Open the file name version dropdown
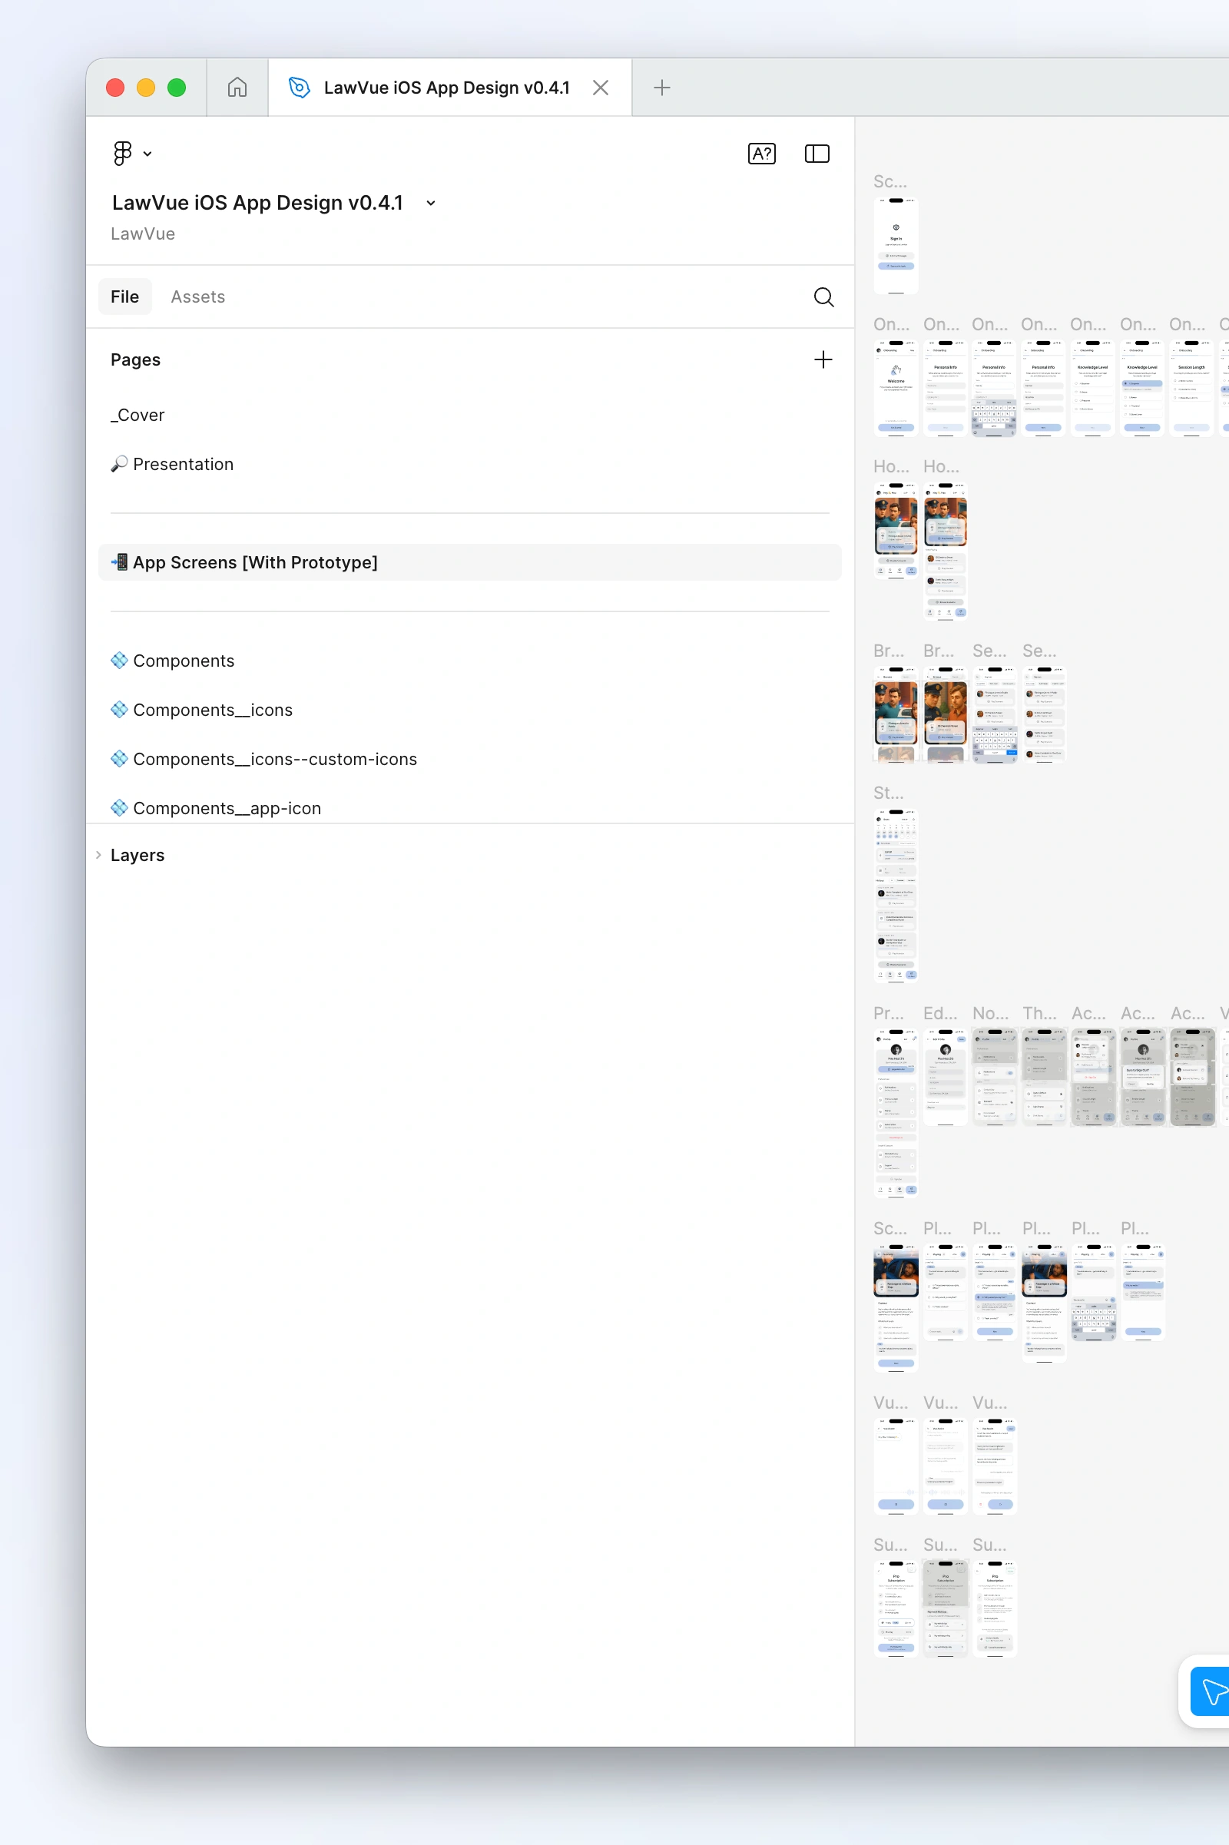Image resolution: width=1229 pixels, height=1845 pixels. (x=429, y=203)
